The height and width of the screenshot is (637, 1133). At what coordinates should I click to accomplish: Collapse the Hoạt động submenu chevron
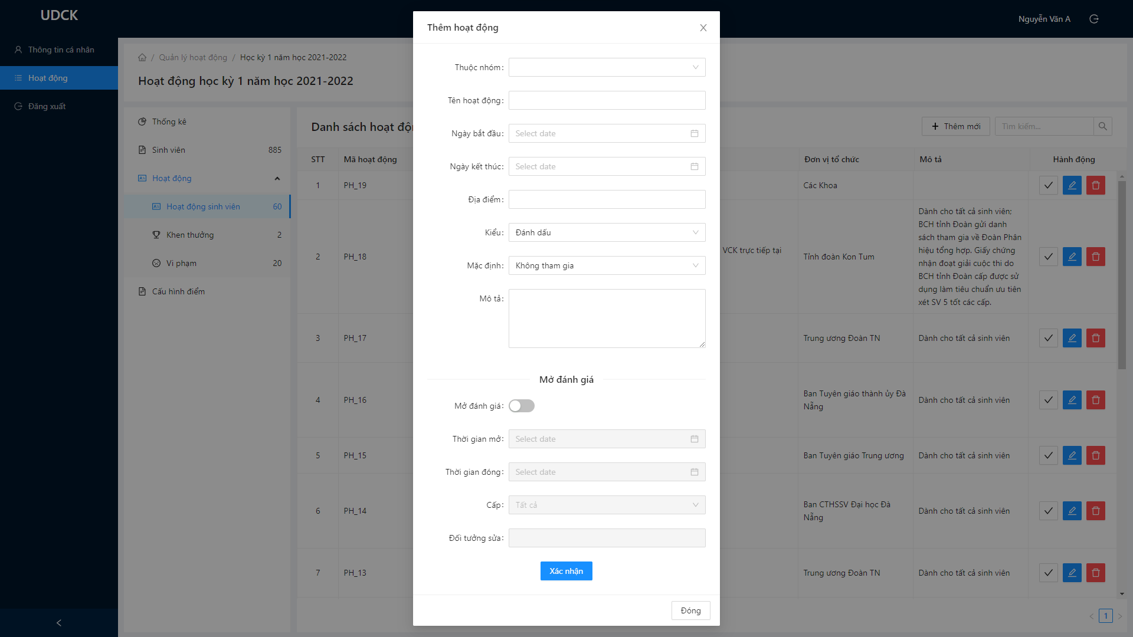tap(277, 178)
